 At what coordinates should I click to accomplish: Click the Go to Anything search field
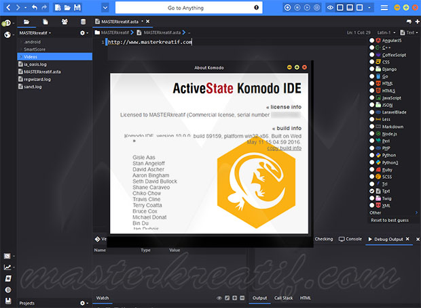click(x=189, y=7)
